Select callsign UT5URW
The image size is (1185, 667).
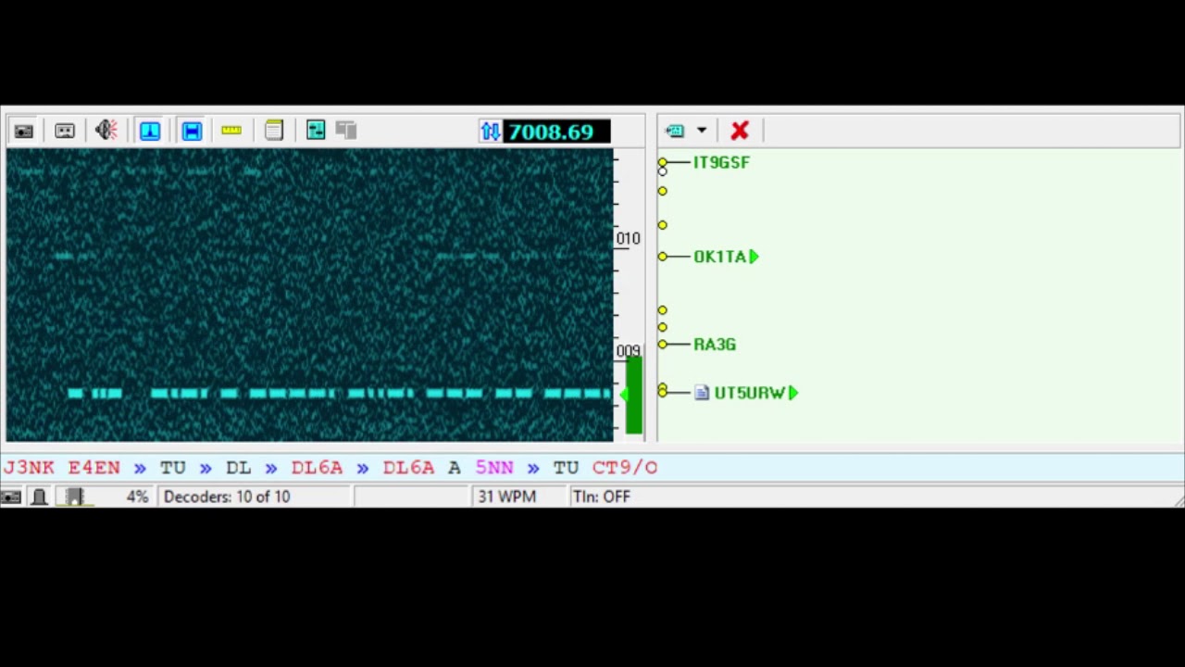click(750, 393)
